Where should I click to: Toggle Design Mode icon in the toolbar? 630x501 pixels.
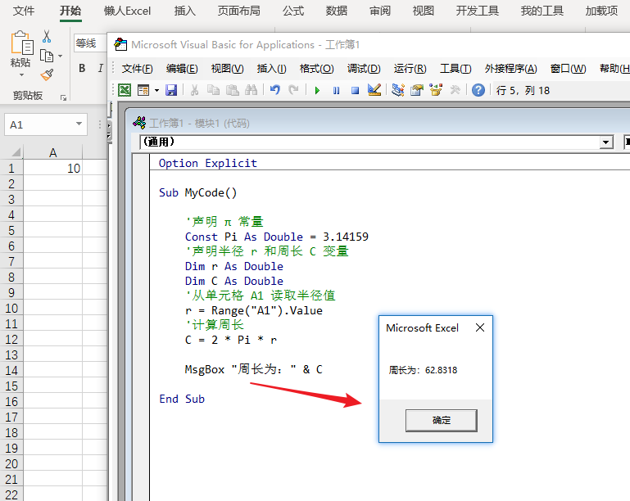point(374,90)
